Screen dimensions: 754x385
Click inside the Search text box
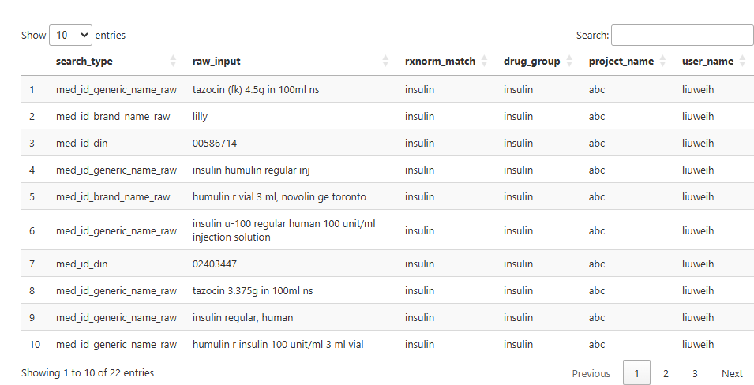coord(681,36)
